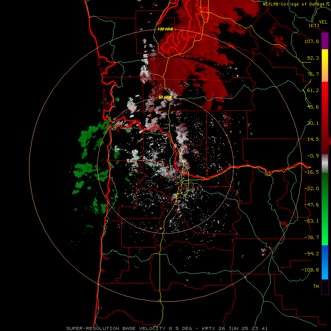
Task: Click the -63.1 velocity scale value
Action: coord(312,221)
